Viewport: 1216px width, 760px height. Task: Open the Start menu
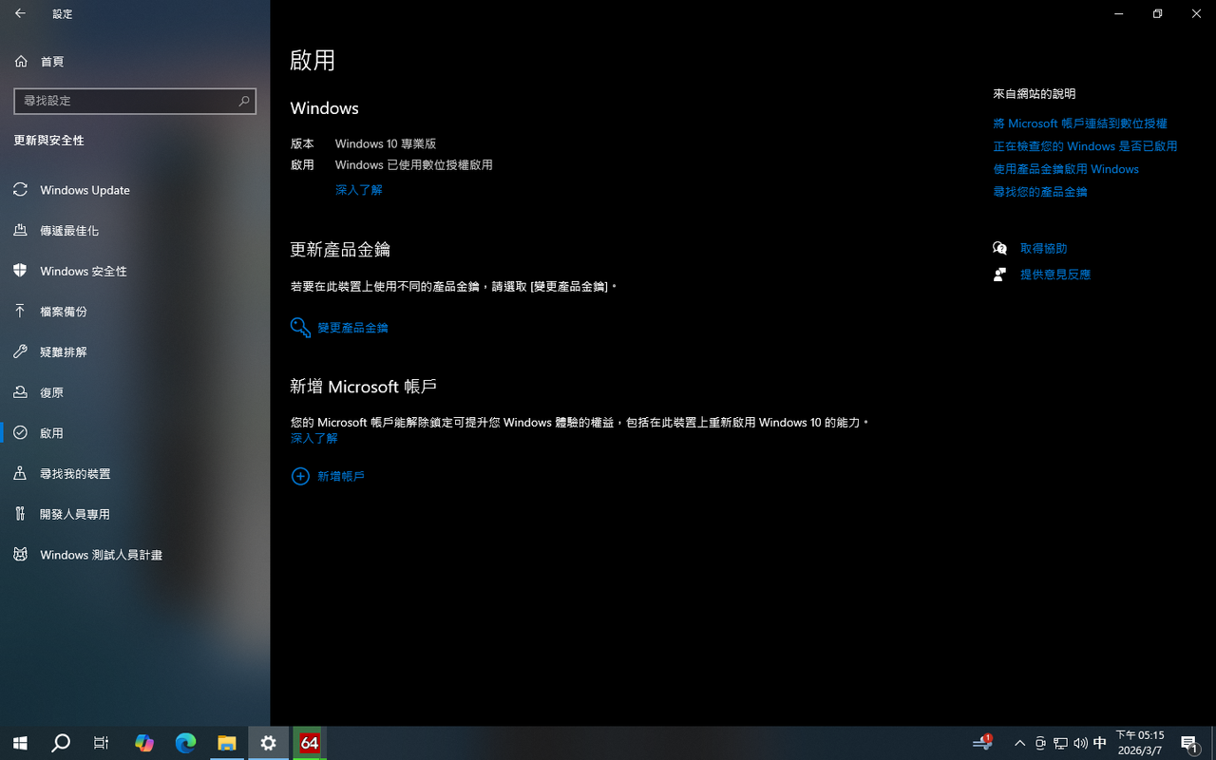coord(19,743)
